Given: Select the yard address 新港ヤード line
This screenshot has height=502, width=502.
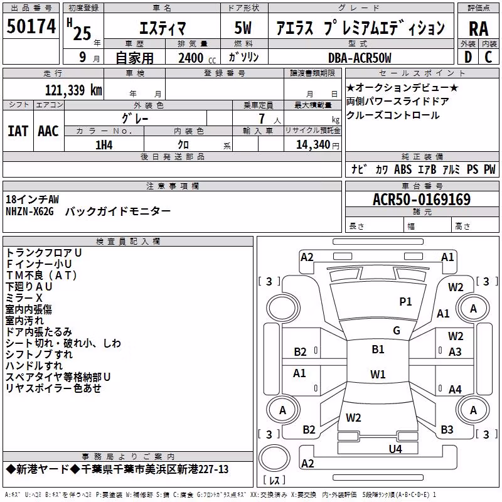Looking at the screenshot, I should click(x=117, y=469).
